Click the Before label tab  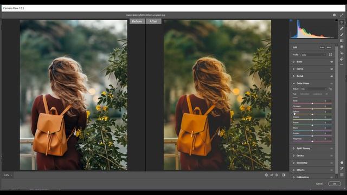pos(137,21)
